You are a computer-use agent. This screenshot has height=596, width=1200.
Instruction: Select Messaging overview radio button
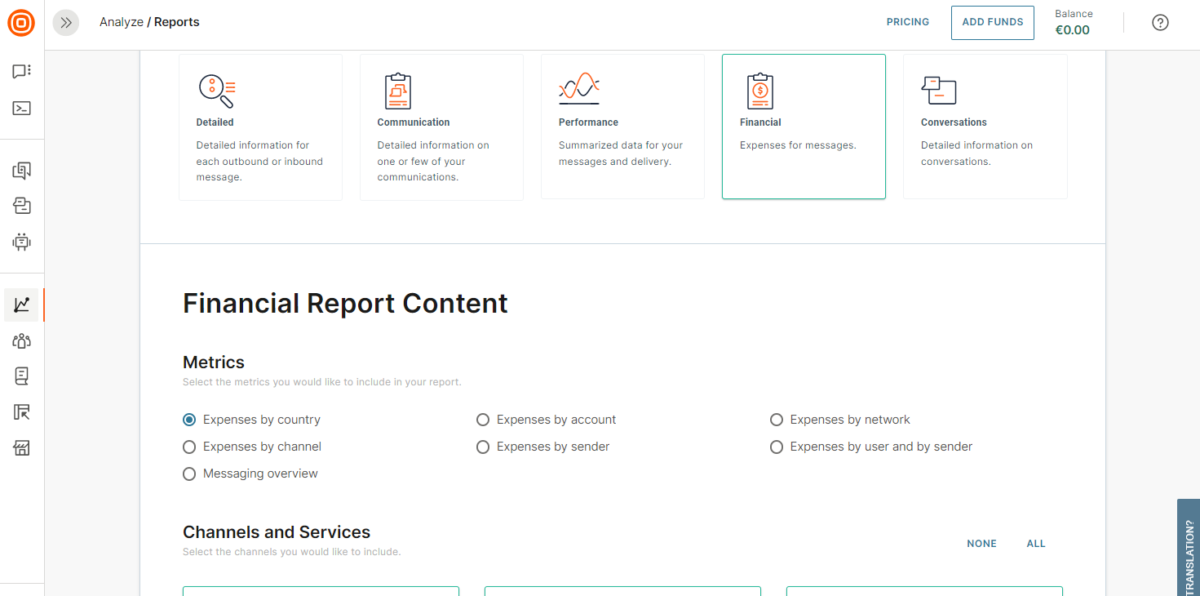click(189, 474)
